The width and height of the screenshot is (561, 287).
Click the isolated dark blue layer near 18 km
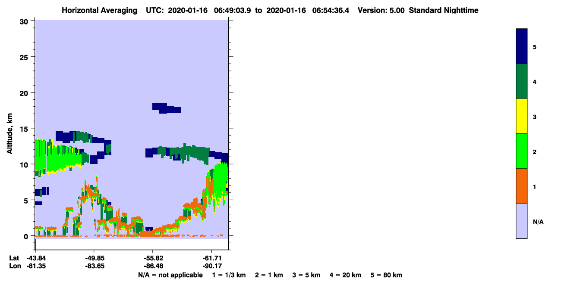(x=166, y=108)
